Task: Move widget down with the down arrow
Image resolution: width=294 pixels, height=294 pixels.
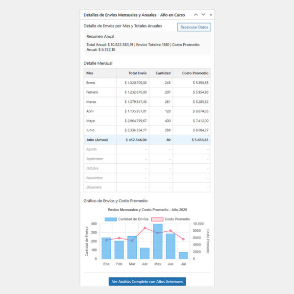Action: click(203, 15)
